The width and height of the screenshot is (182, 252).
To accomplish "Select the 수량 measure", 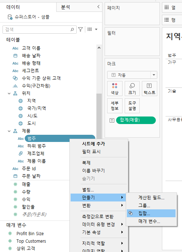I will (x=26, y=192).
